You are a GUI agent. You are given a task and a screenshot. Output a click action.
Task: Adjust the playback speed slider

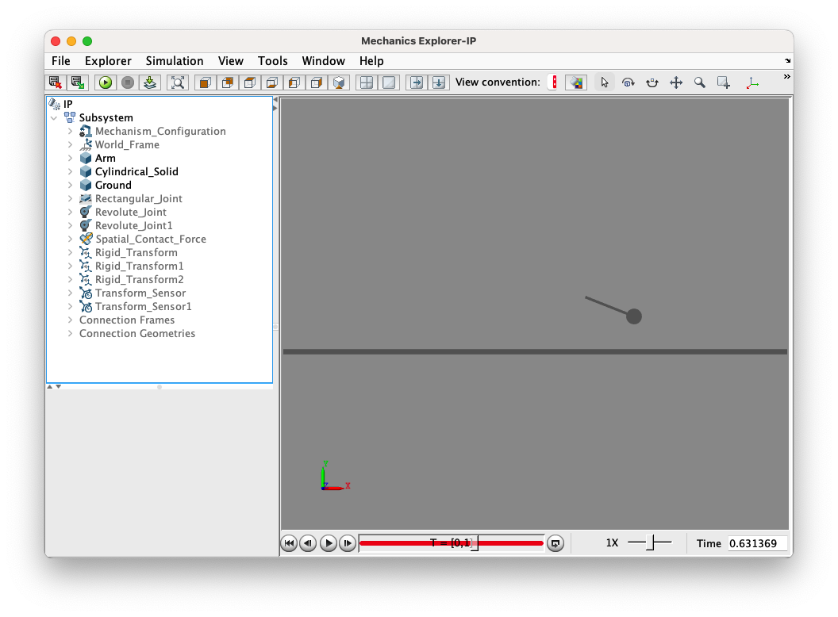coord(649,542)
